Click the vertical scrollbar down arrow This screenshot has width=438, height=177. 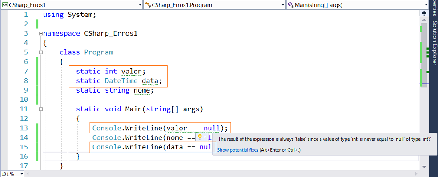pyautogui.click(x=424, y=167)
